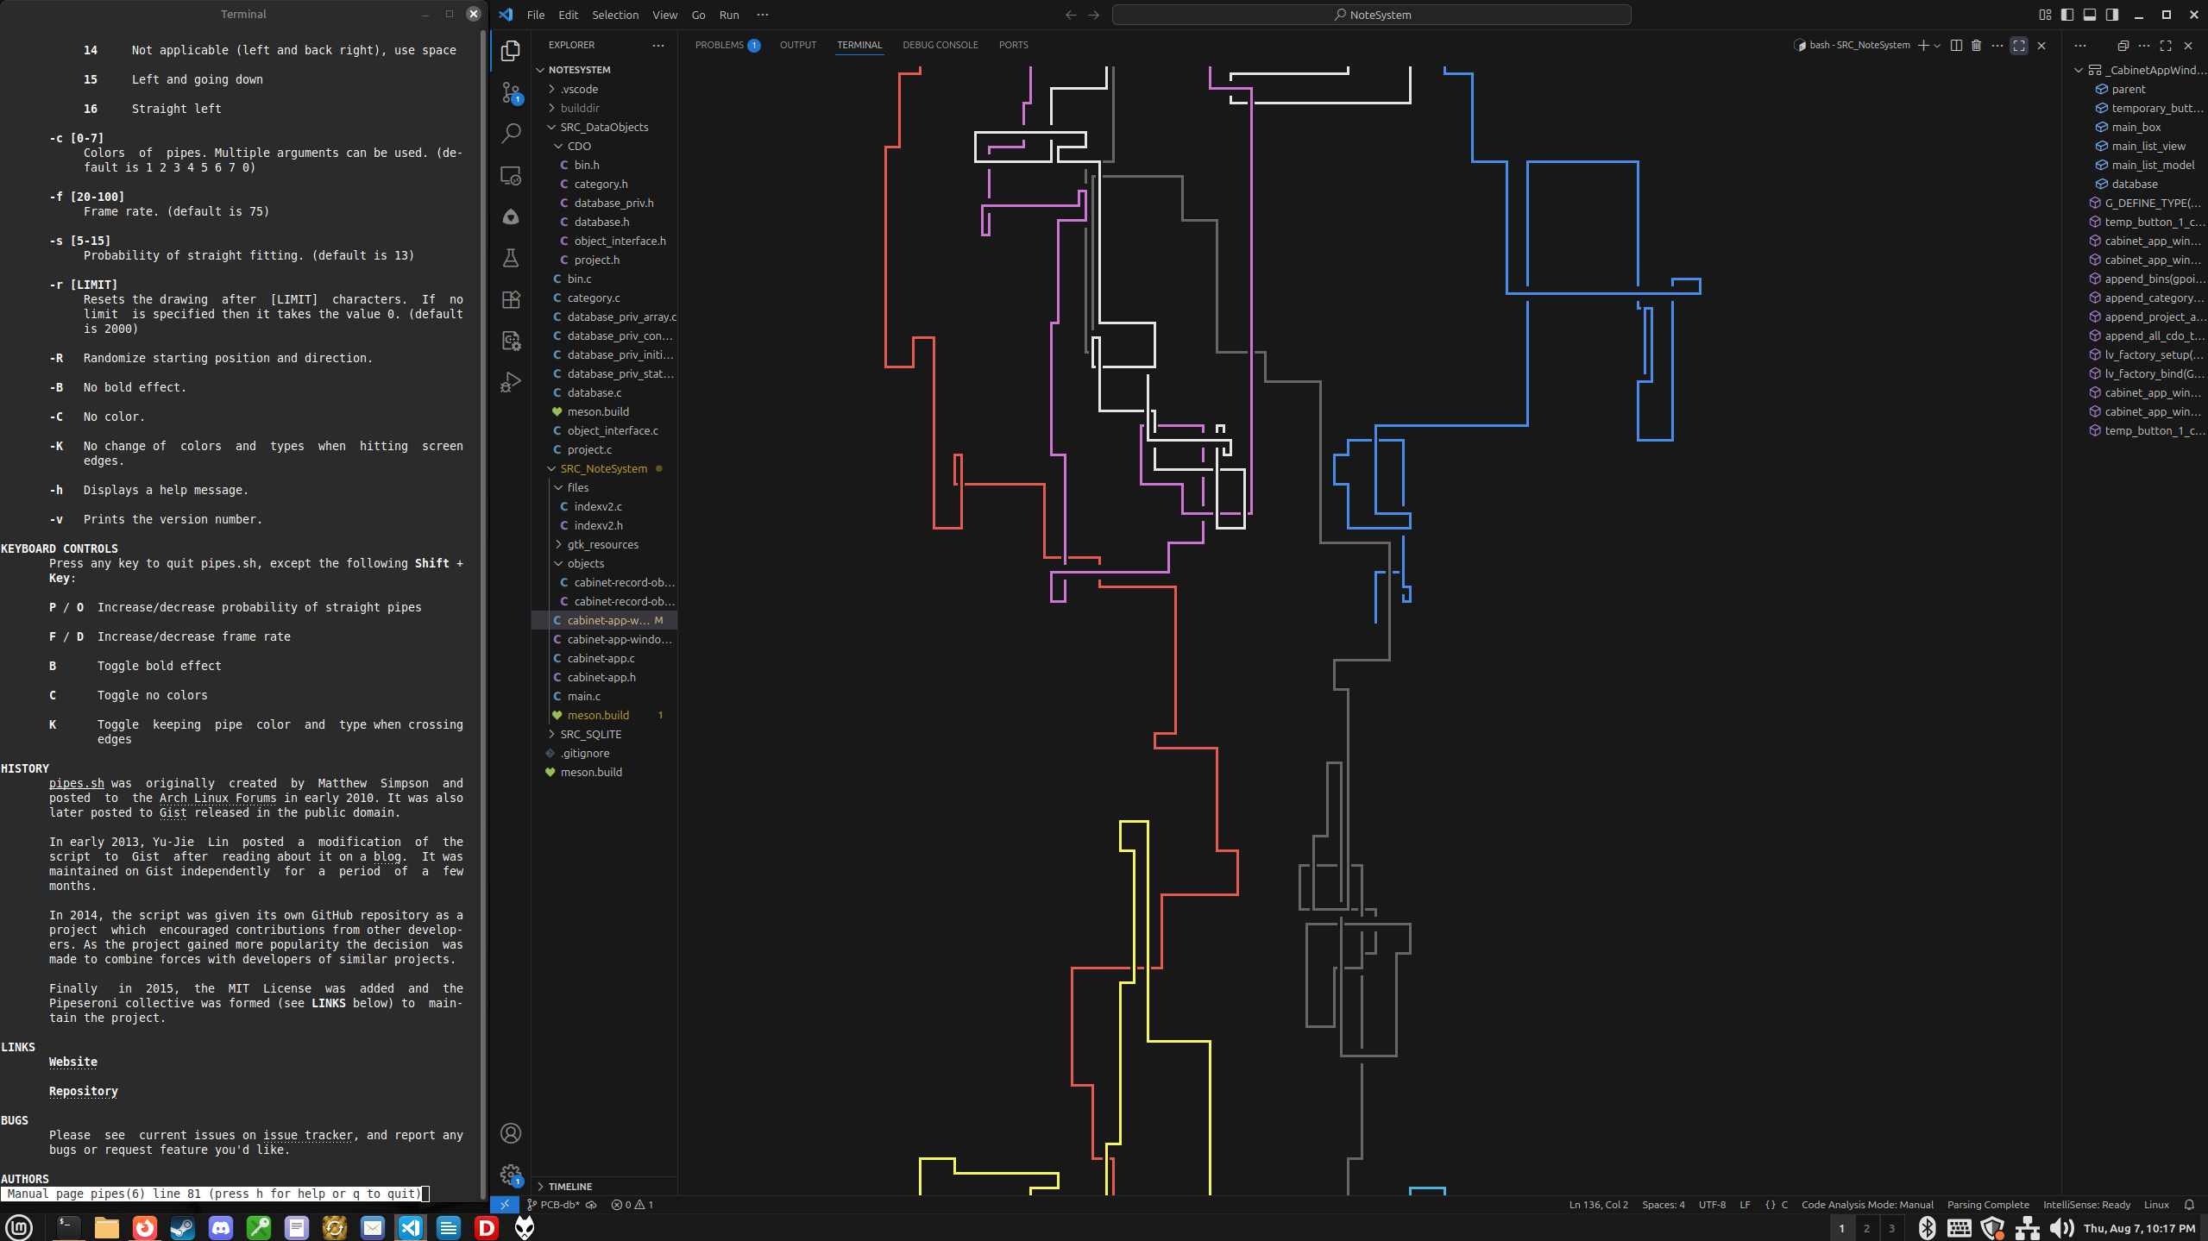The width and height of the screenshot is (2208, 1241).
Task: Open main.c in the explorer
Action: click(584, 696)
